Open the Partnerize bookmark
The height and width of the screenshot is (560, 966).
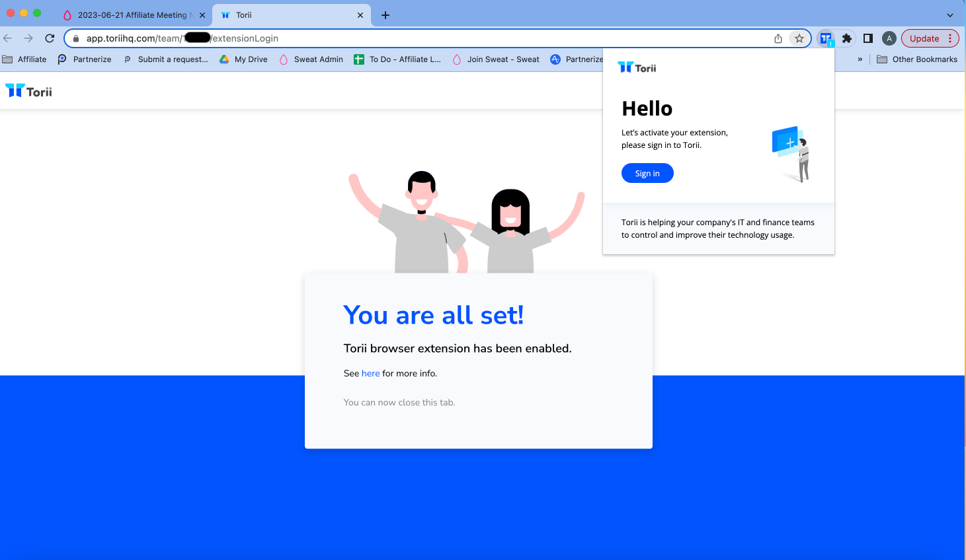pyautogui.click(x=85, y=59)
